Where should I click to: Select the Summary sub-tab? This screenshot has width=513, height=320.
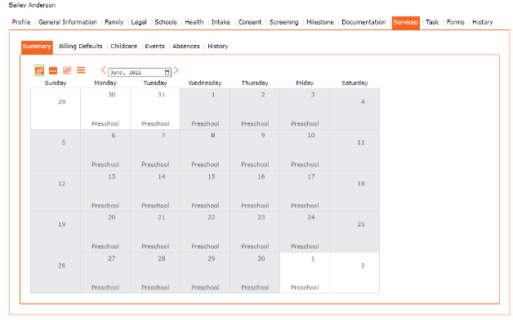click(37, 47)
